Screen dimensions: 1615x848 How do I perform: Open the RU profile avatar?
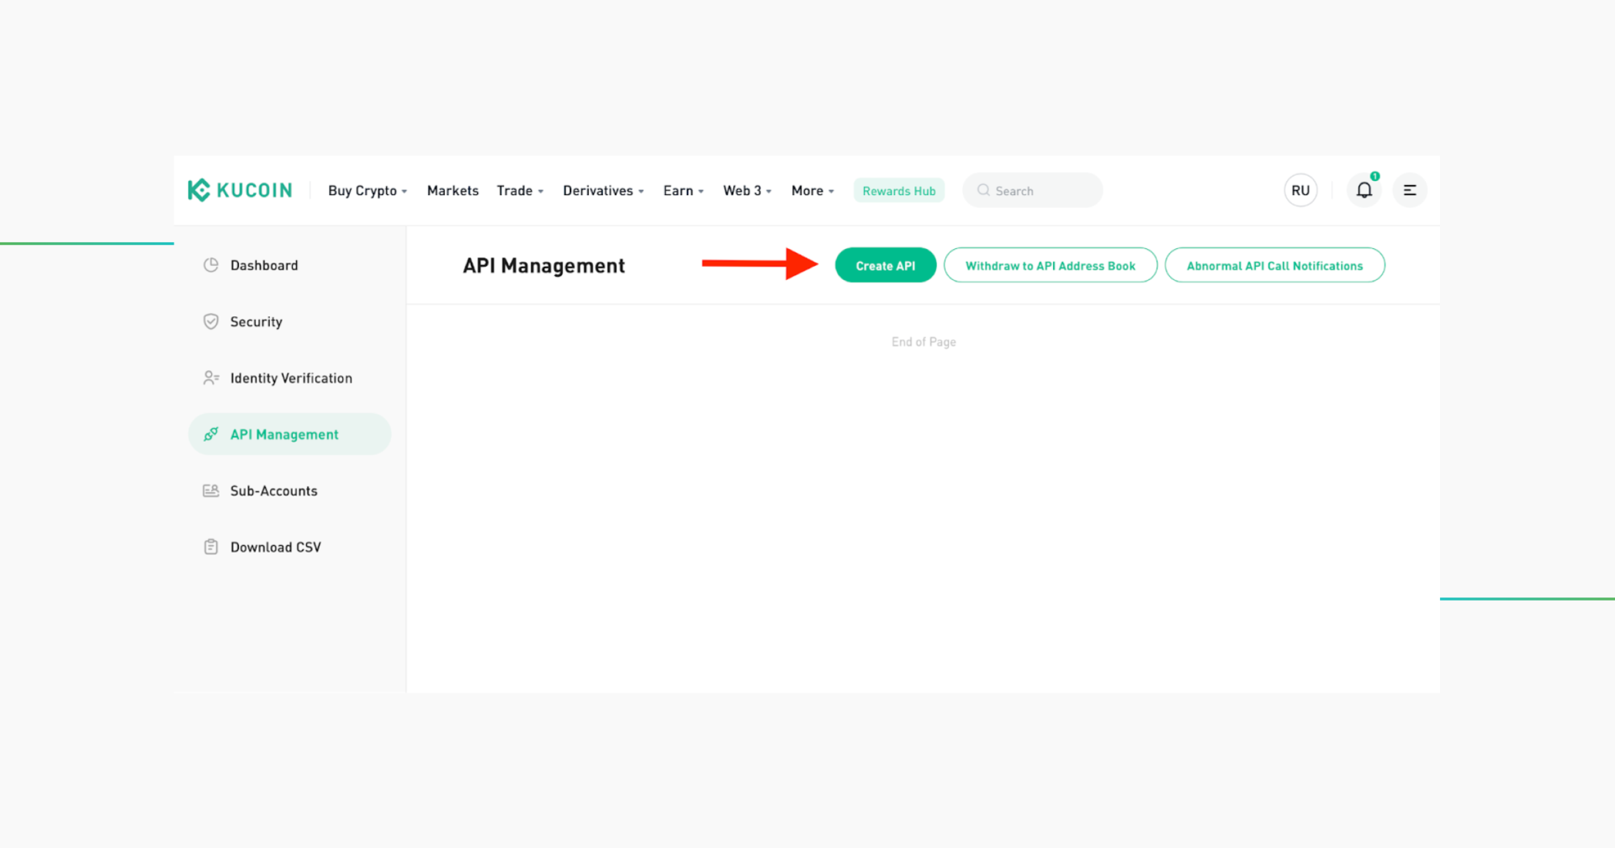[1300, 190]
